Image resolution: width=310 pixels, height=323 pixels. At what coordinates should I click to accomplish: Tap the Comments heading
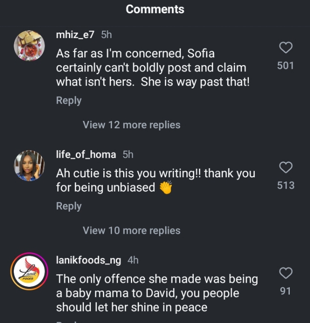(x=155, y=9)
